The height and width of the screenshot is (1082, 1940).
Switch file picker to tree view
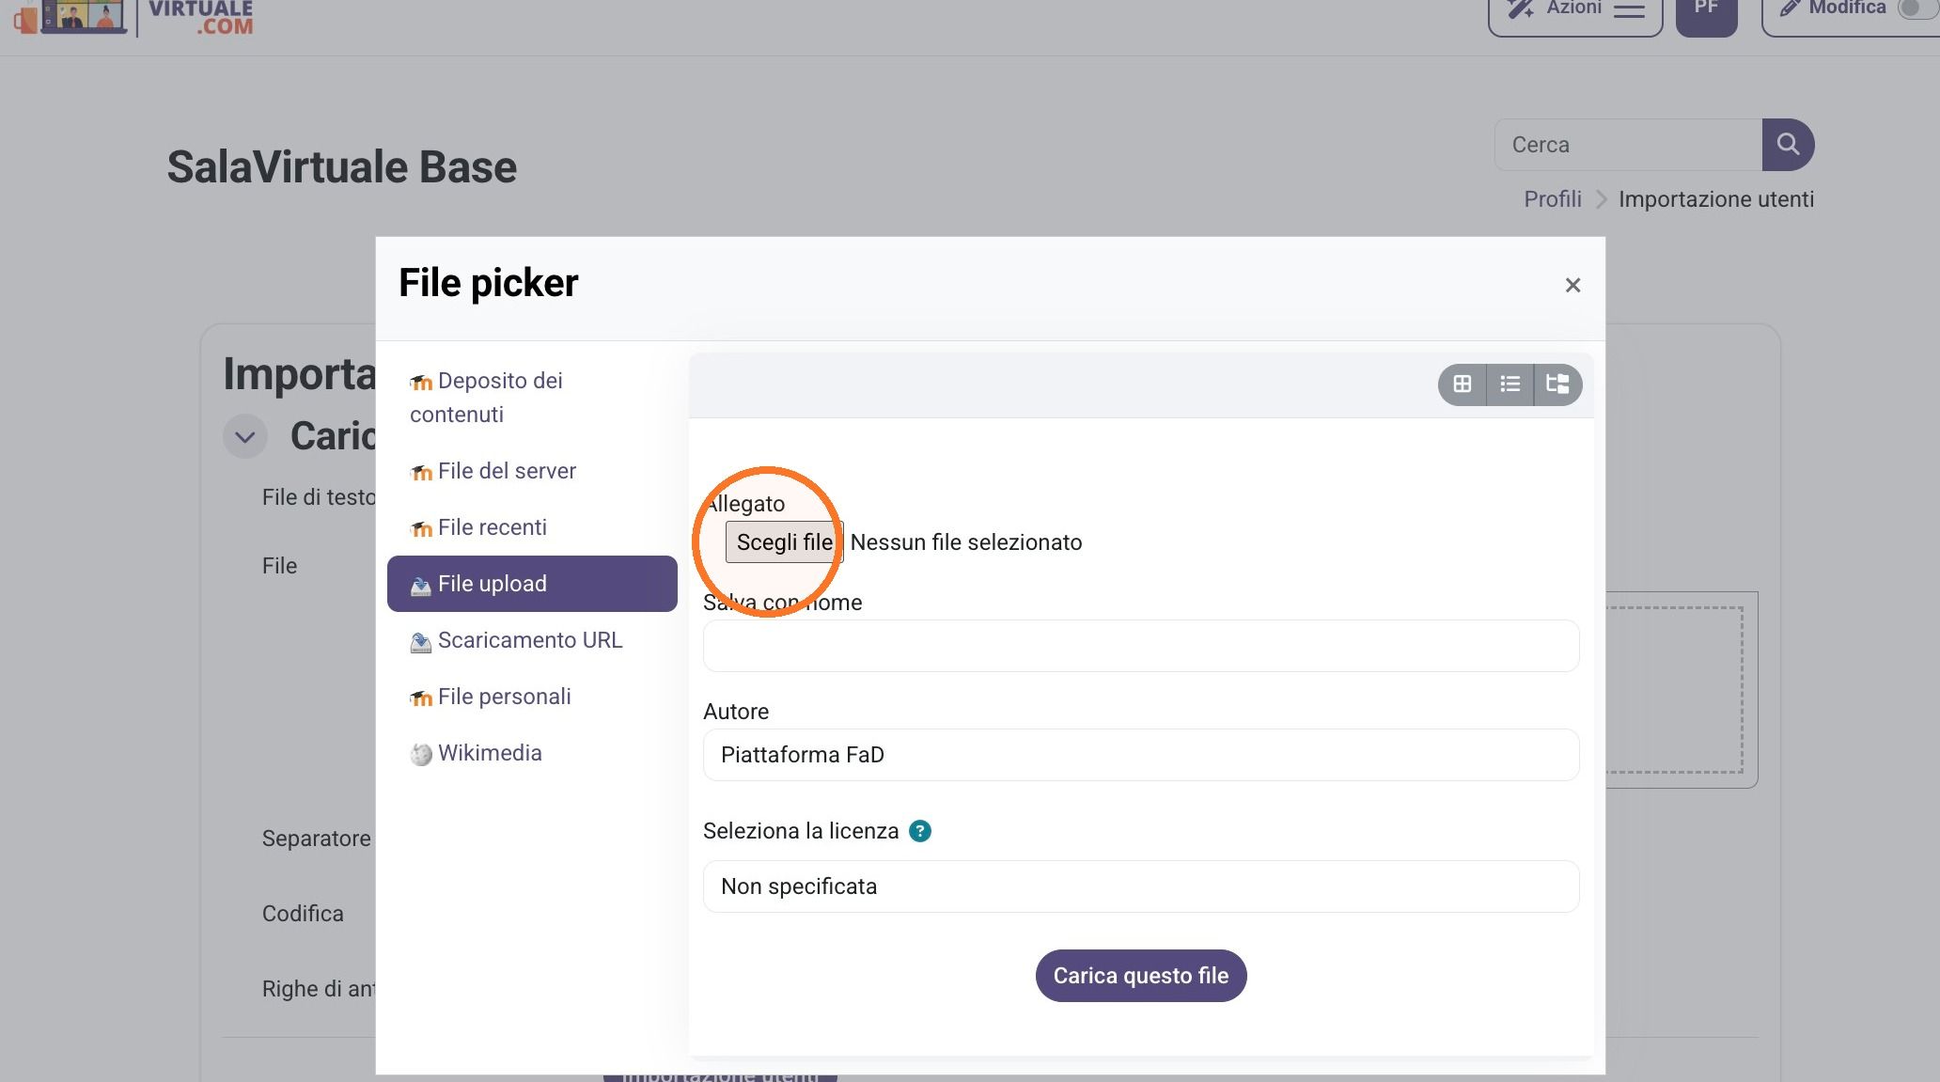pyautogui.click(x=1558, y=384)
